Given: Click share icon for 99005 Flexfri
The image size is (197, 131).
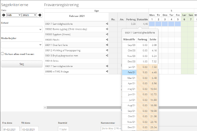Looking at the screenshot, I should point(107,40).
